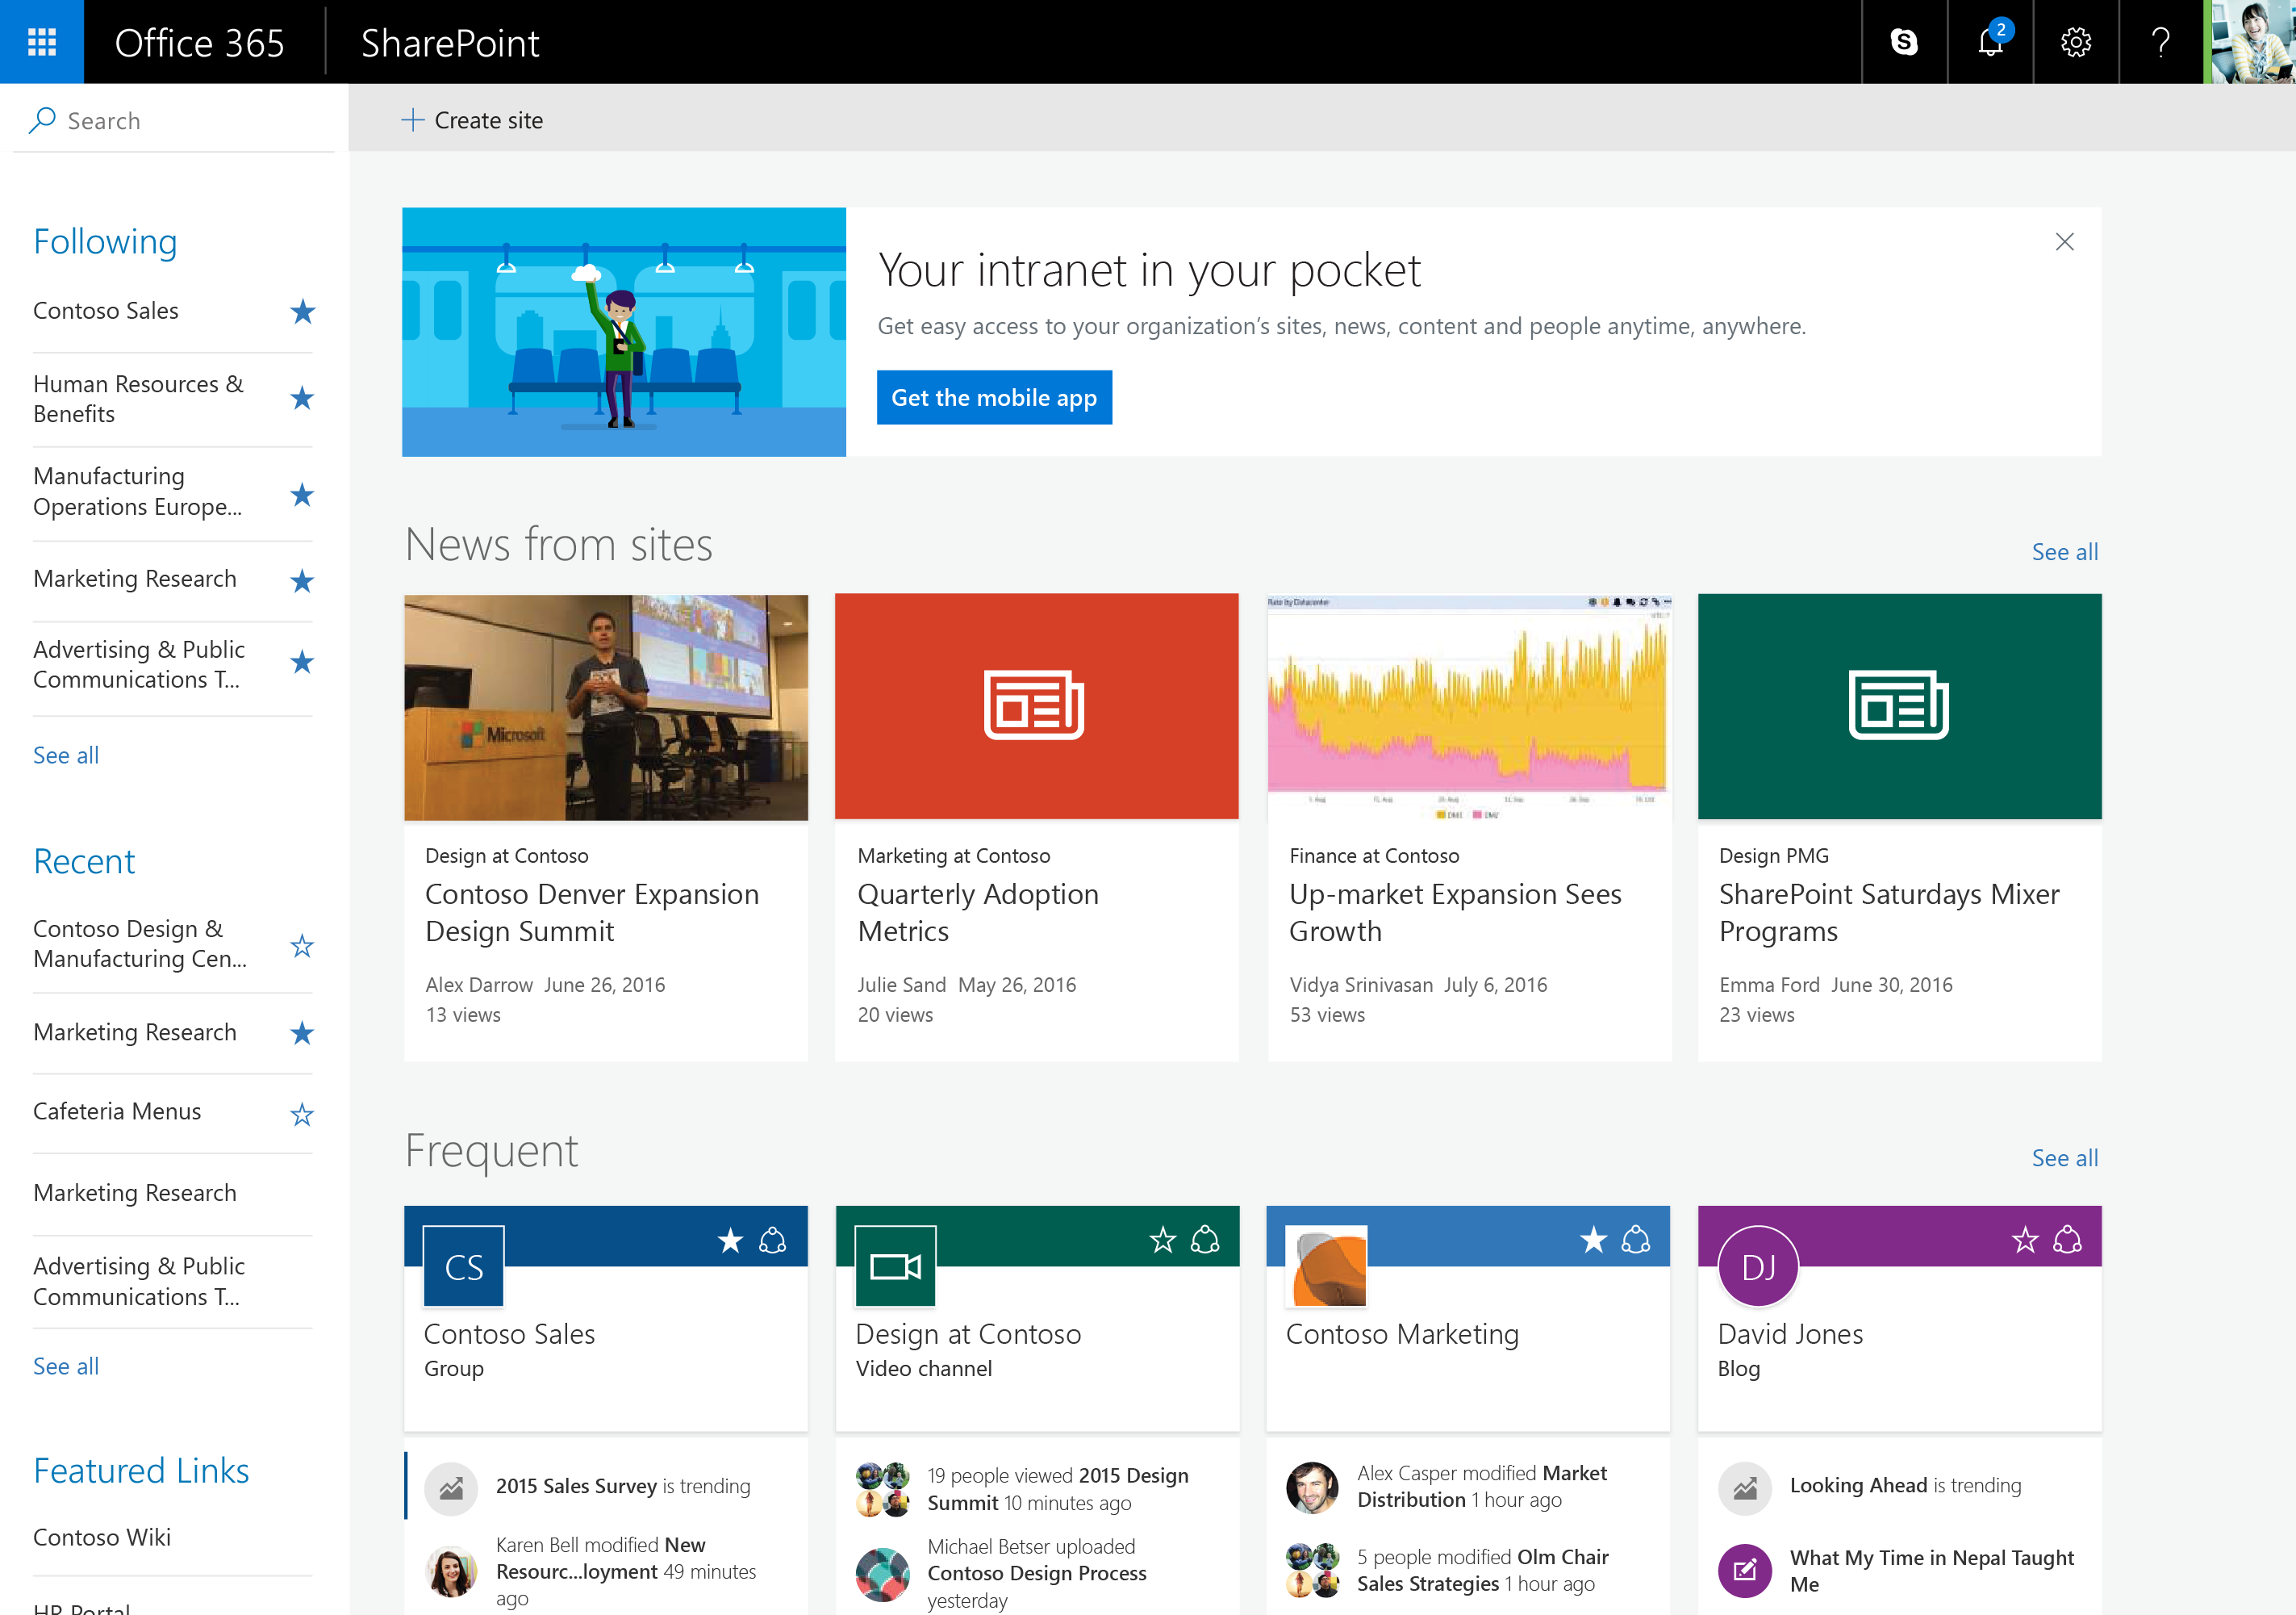Click the trending icon beside 2015 Sales Survey
Viewport: 2296px width, 1615px height.
(x=451, y=1488)
